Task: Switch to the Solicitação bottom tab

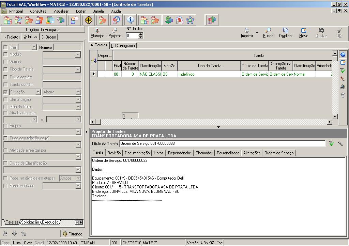Action: tap(30, 222)
